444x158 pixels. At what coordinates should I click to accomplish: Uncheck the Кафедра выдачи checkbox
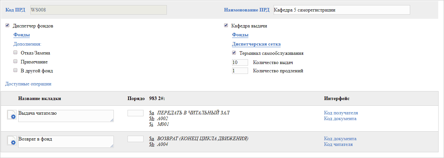(x=226, y=25)
